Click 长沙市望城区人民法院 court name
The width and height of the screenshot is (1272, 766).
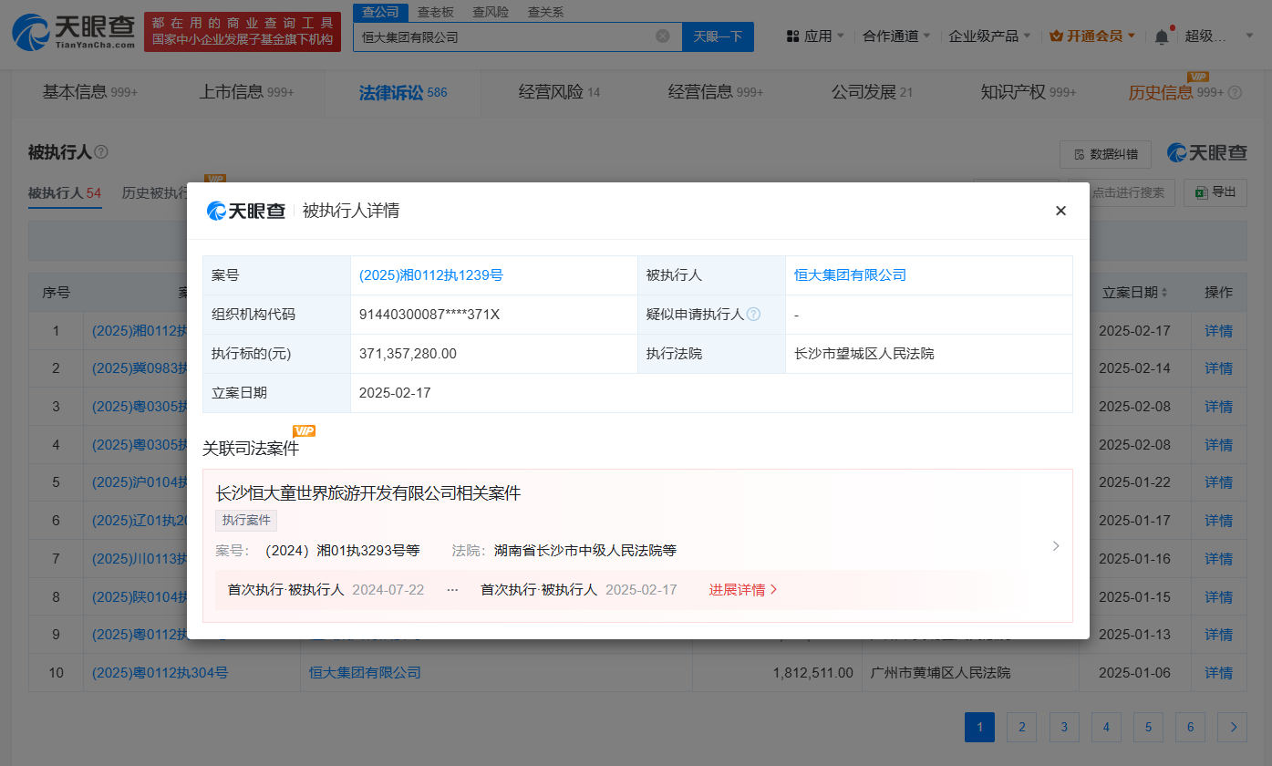click(864, 354)
